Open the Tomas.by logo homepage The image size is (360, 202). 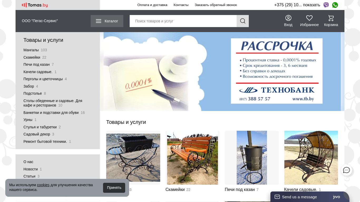click(x=35, y=5)
